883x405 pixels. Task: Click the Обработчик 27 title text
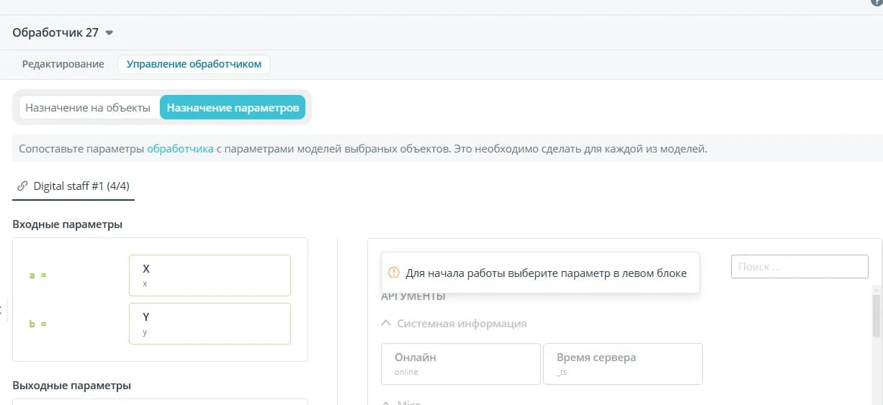[55, 33]
